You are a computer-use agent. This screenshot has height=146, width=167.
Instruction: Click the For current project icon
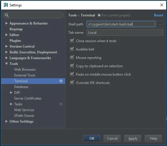[99, 15]
